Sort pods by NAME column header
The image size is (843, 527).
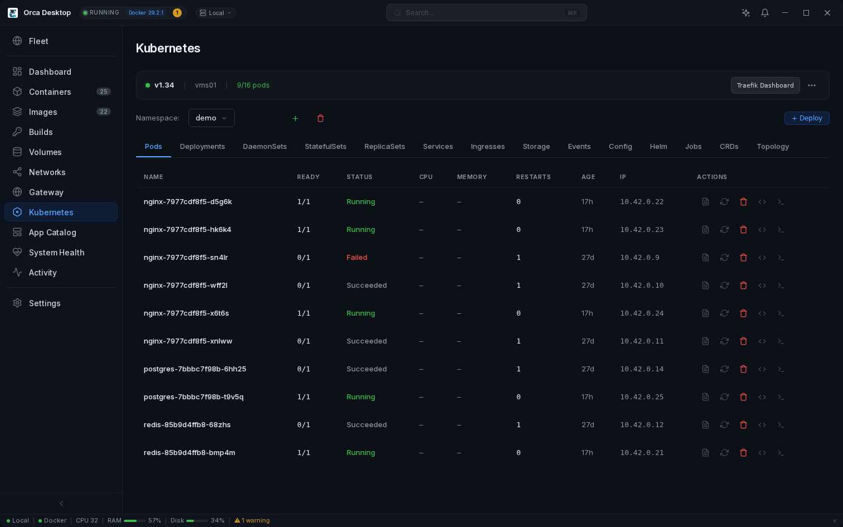[153, 177]
